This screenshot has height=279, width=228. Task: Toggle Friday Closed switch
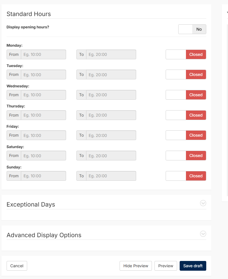point(186,135)
